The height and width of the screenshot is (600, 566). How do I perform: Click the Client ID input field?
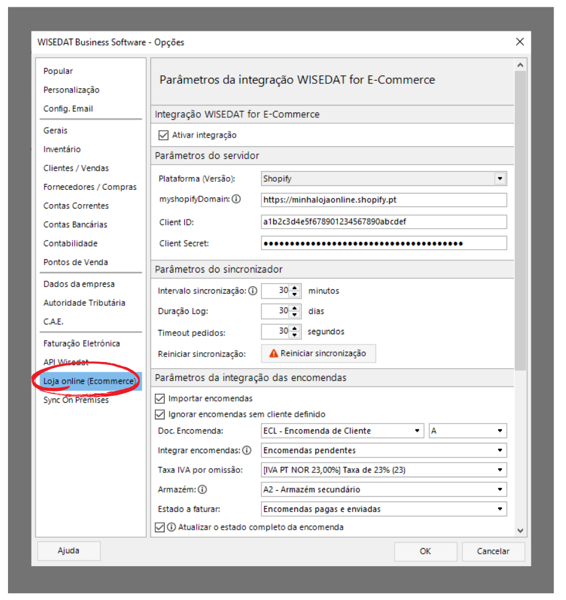pyautogui.click(x=384, y=222)
